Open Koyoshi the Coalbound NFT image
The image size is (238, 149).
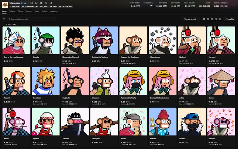(133, 40)
